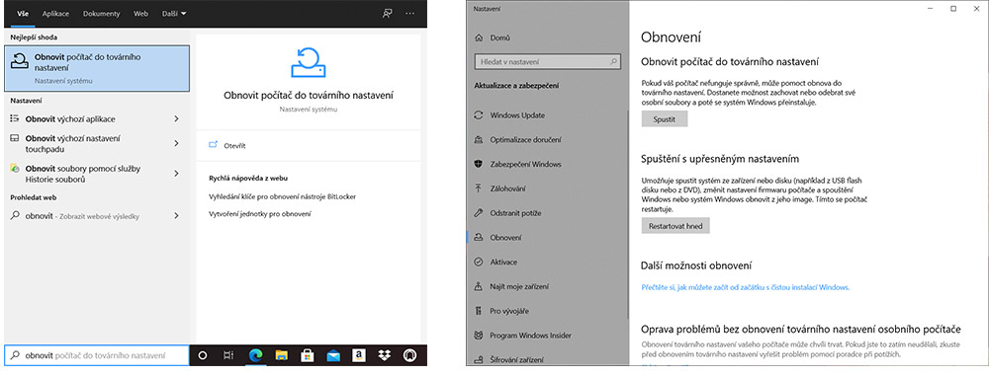Open Cortana circle icon in taskbar

[x=203, y=355]
